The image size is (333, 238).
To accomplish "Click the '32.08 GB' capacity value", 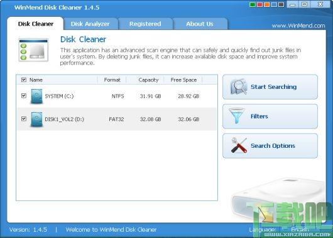I will coord(150,119).
